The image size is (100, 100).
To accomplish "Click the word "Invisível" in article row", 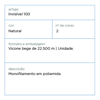I will point(16,14).
